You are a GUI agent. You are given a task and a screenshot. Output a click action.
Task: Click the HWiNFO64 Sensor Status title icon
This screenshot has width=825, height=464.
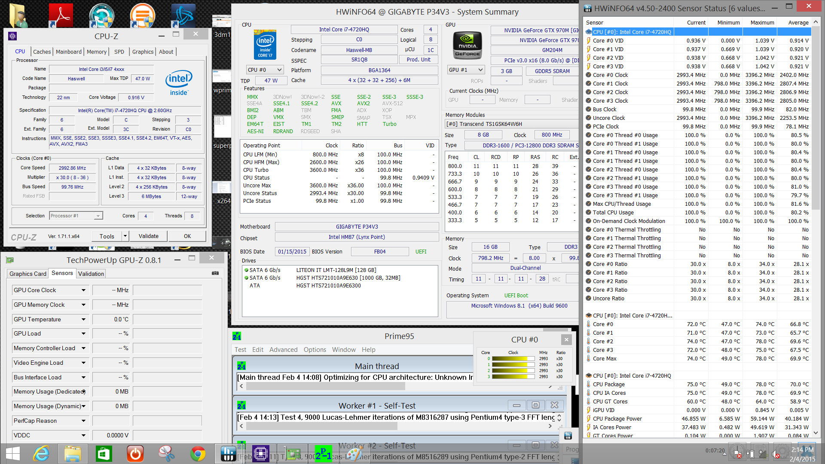click(x=587, y=8)
